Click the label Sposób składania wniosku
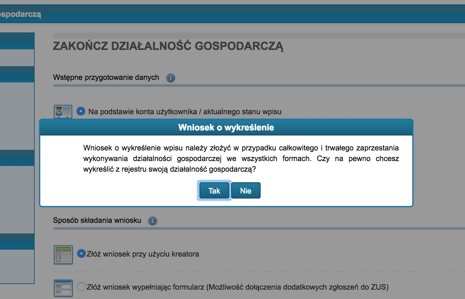 click(x=97, y=220)
